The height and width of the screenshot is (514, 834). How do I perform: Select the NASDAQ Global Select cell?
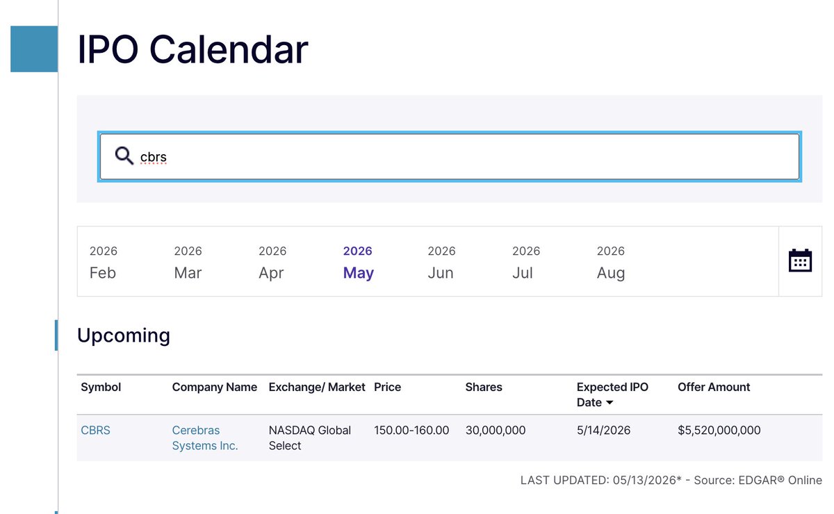click(x=310, y=438)
